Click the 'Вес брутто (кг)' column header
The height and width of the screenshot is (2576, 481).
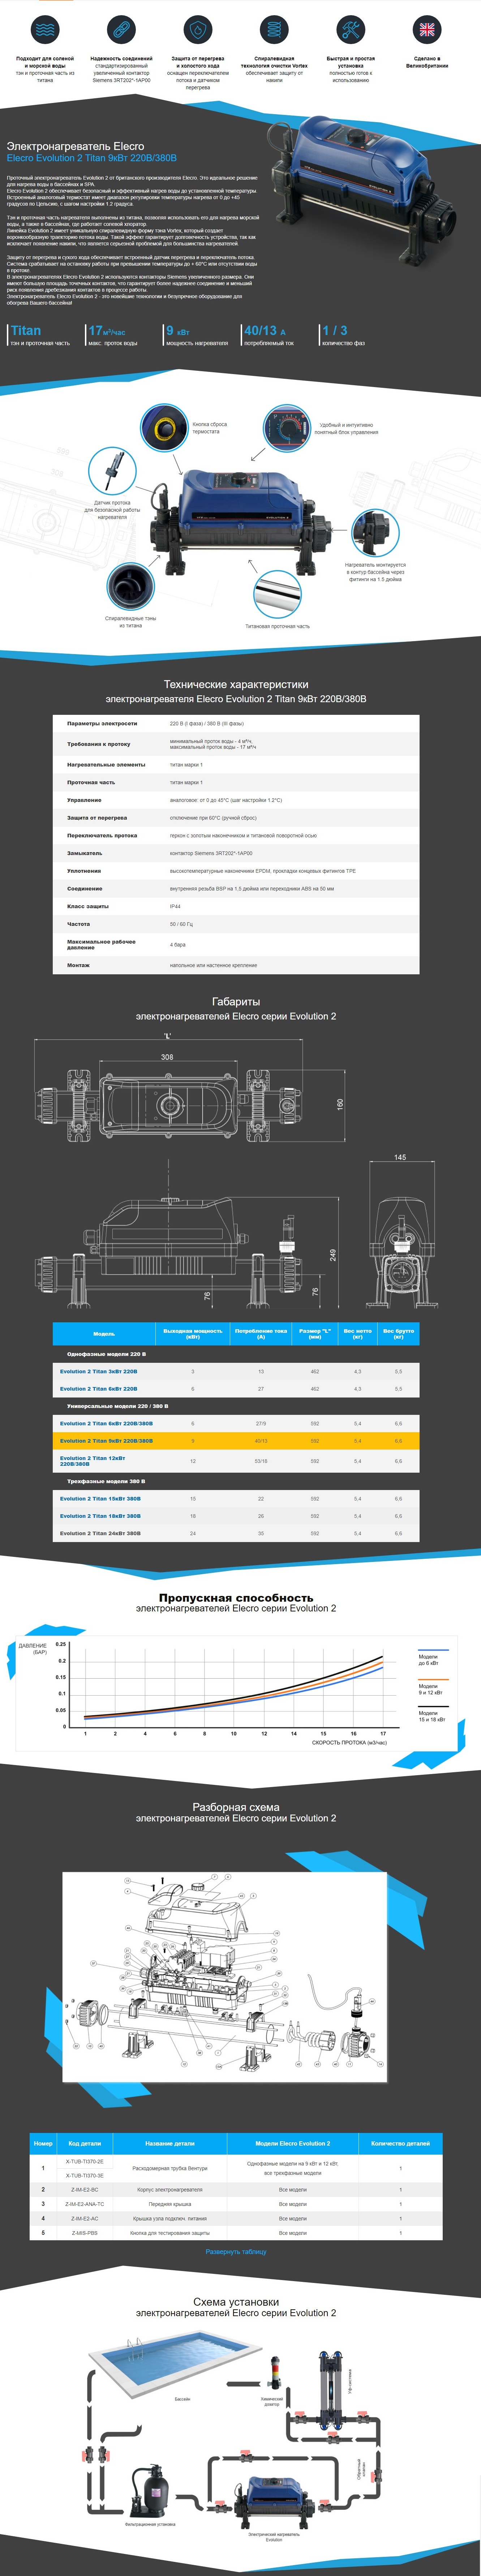tap(399, 1333)
